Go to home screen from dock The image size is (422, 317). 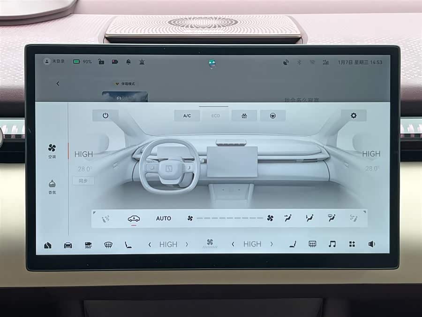[48, 245]
